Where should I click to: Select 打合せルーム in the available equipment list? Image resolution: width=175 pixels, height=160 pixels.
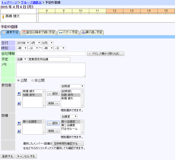coord(70,129)
